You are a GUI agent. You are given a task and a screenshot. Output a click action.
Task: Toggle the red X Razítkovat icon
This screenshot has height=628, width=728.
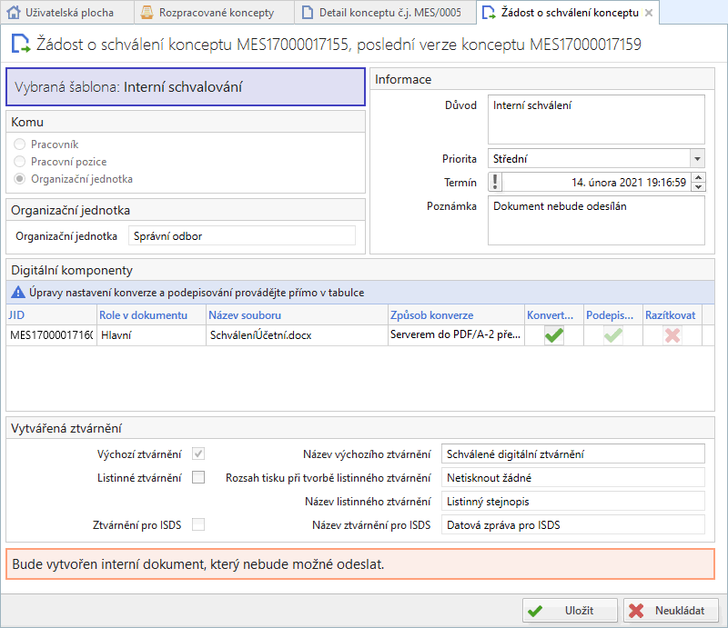(x=672, y=335)
